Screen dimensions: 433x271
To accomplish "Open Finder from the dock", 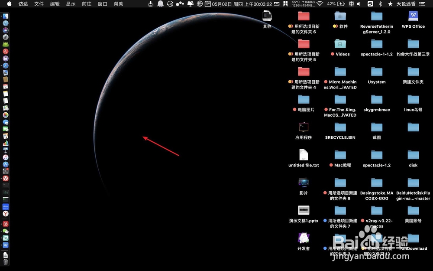I will pos(6,16).
